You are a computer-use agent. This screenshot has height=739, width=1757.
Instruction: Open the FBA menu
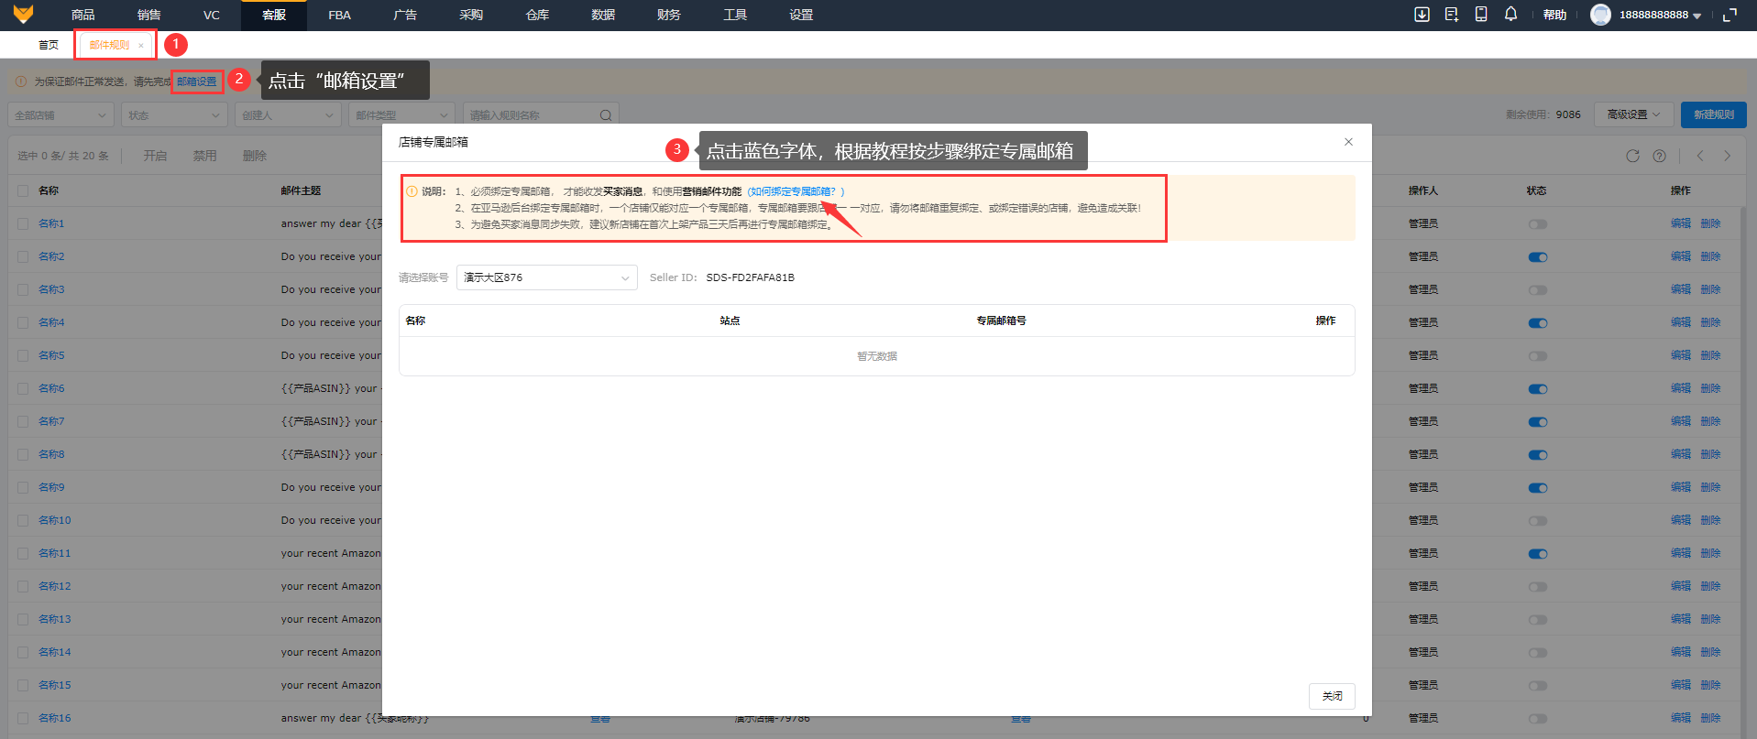340,15
